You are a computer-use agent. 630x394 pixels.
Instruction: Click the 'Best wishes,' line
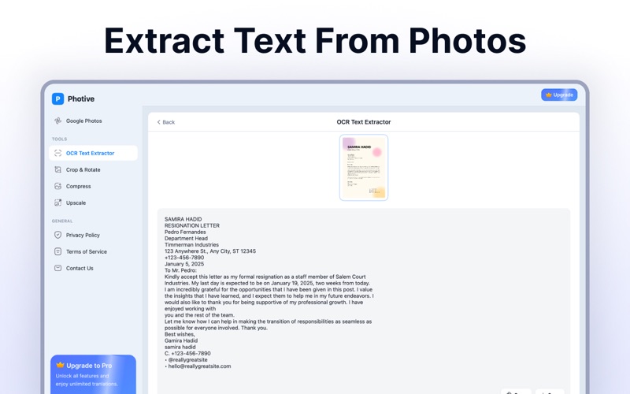point(180,334)
